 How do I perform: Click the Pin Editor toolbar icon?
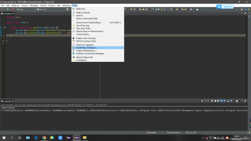coord(197,9)
